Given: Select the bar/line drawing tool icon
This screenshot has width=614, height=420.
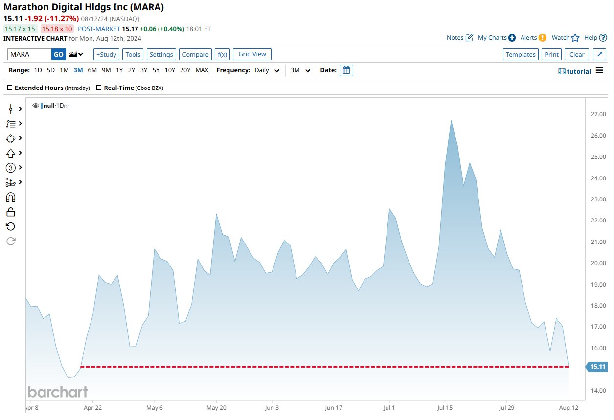Looking at the screenshot, I should [11, 109].
